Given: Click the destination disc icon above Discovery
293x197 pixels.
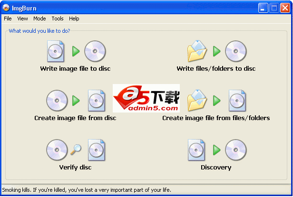Looking at the screenshot, I should coord(235,150).
